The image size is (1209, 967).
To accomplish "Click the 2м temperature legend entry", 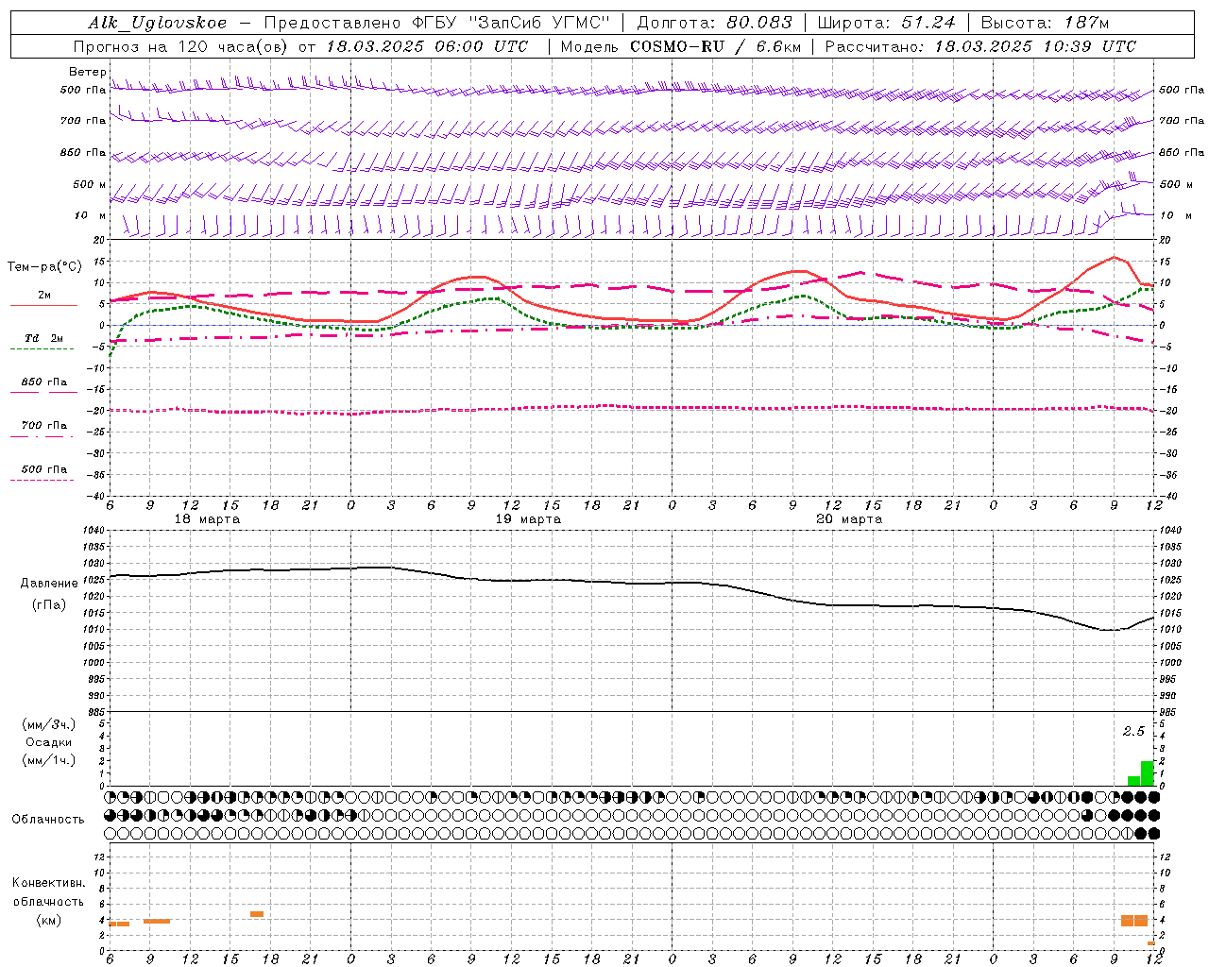I will coord(44,296).
